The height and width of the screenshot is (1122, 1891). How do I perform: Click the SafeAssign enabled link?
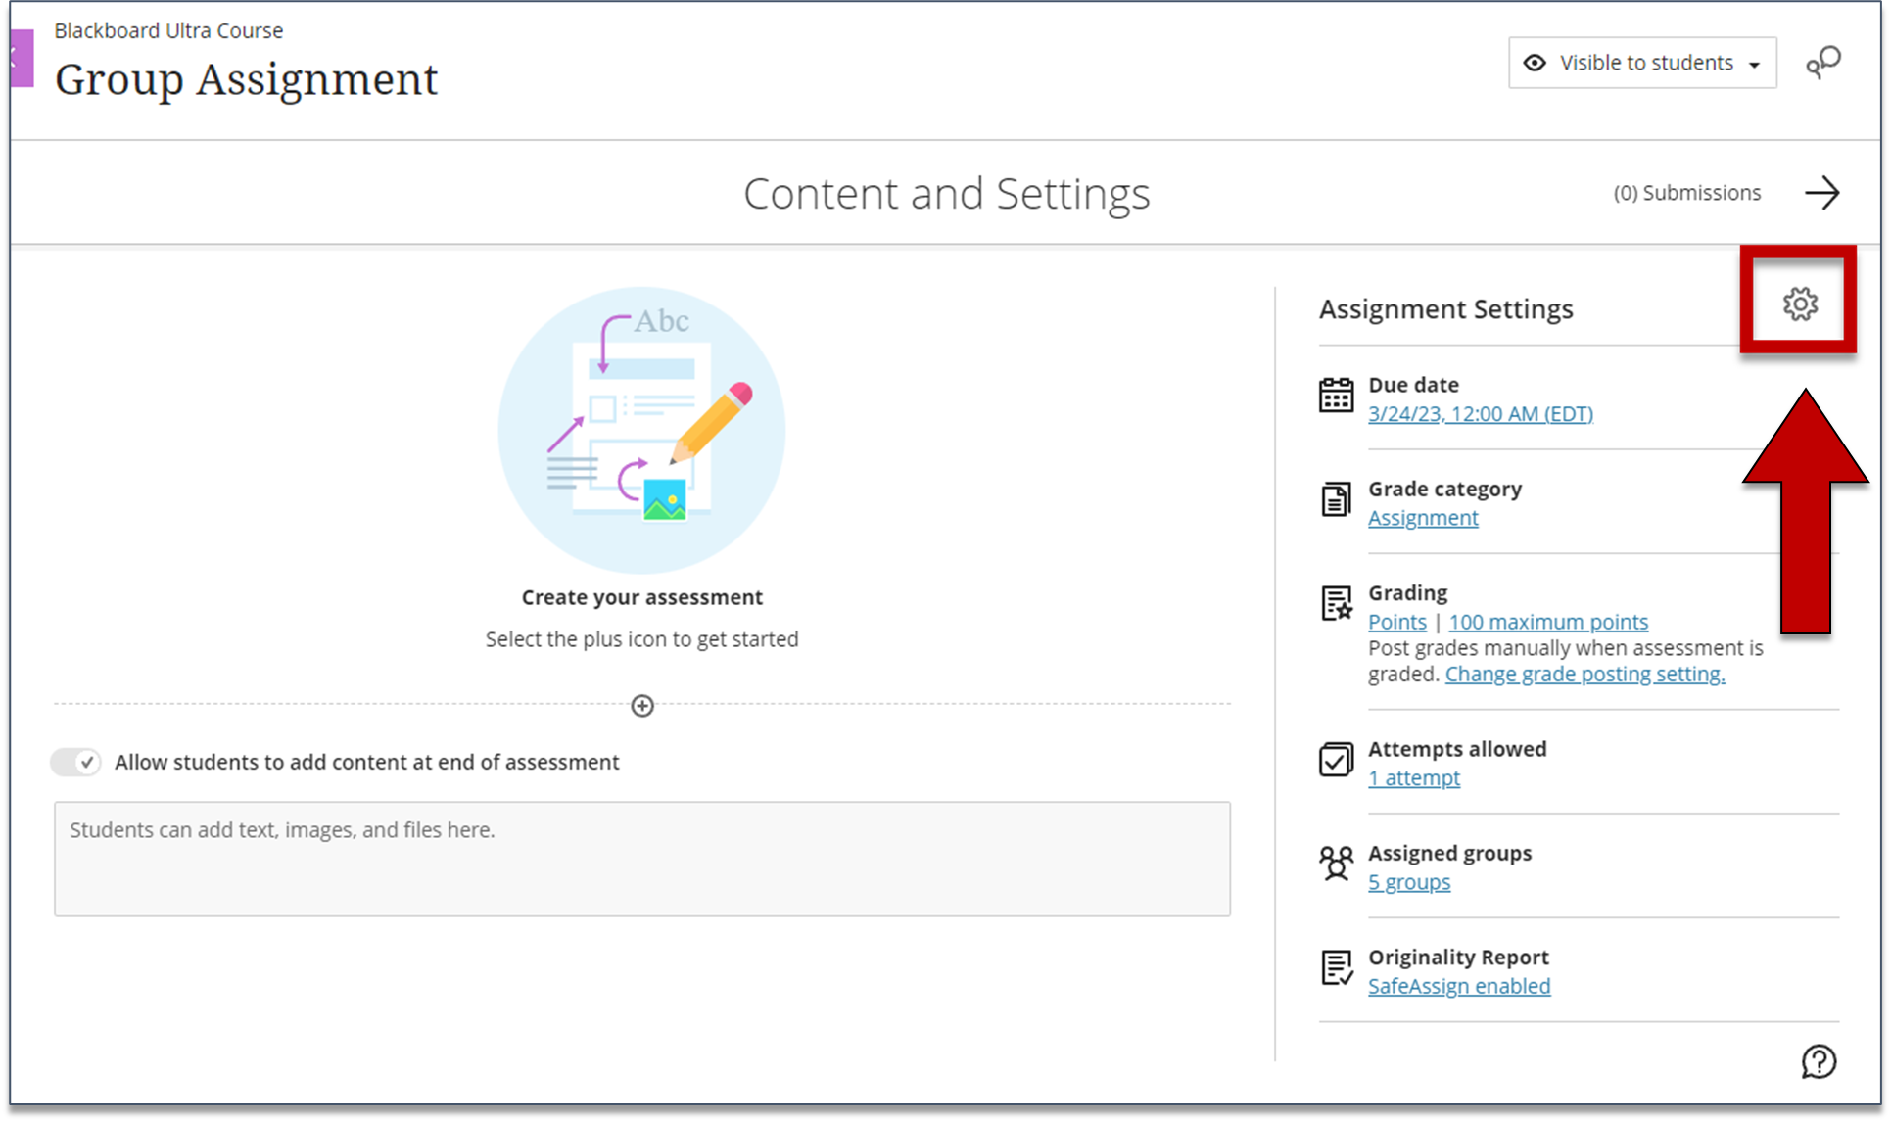[1459, 986]
